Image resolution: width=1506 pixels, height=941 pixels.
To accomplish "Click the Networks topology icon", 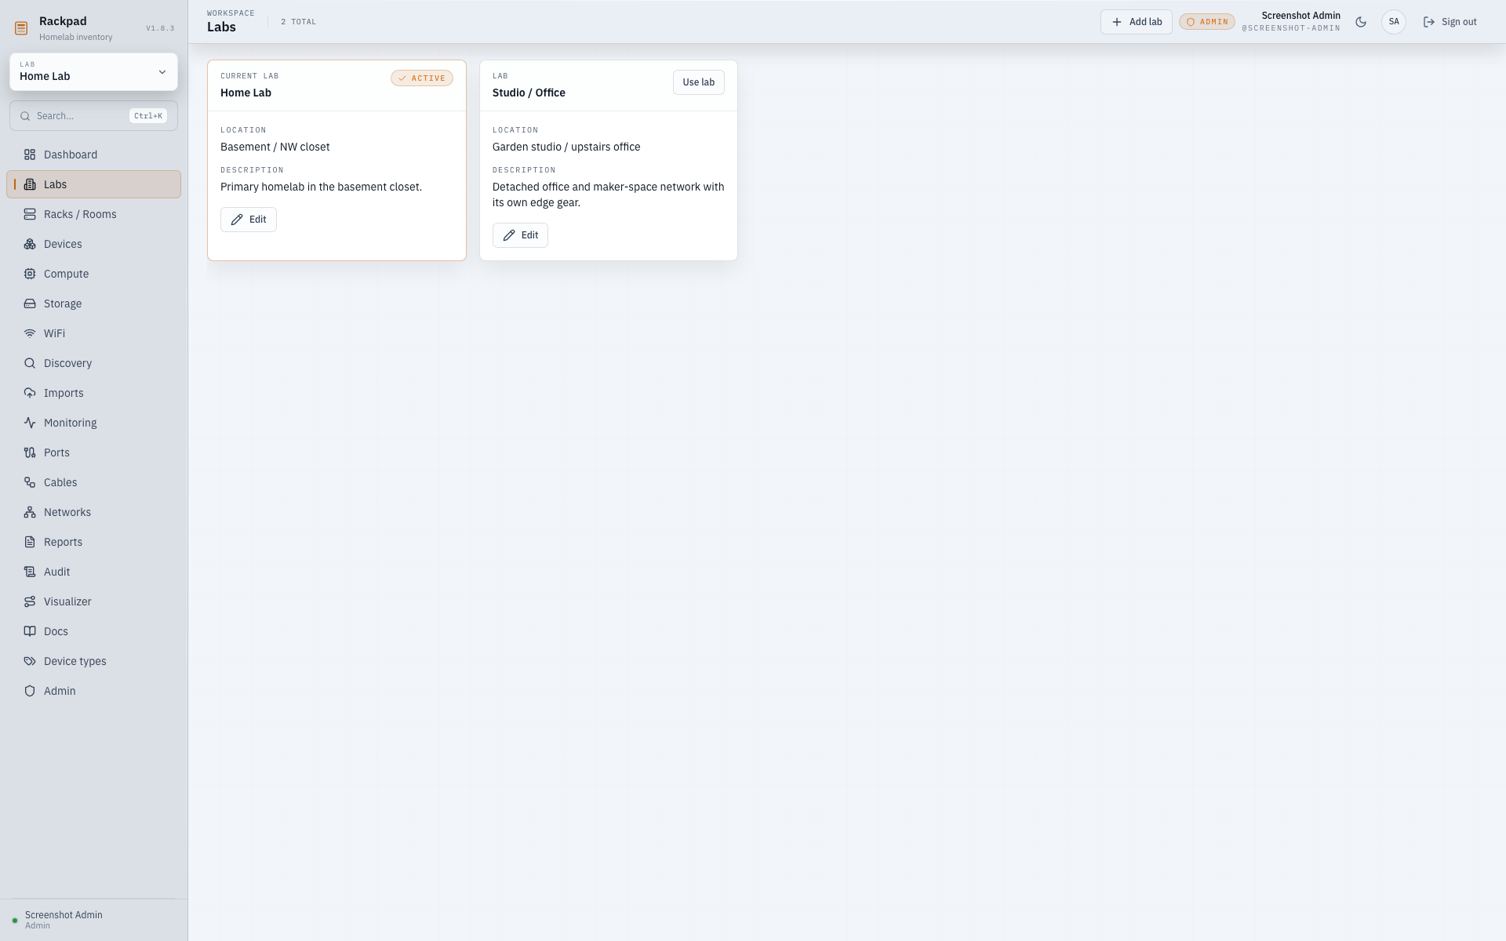I will [30, 512].
